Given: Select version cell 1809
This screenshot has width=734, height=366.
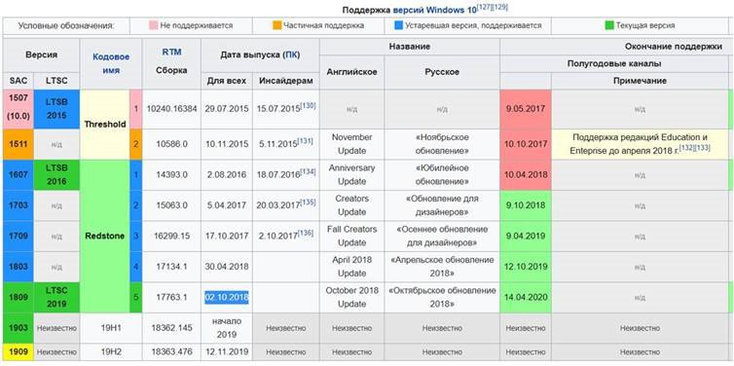Looking at the screenshot, I should point(18,297).
